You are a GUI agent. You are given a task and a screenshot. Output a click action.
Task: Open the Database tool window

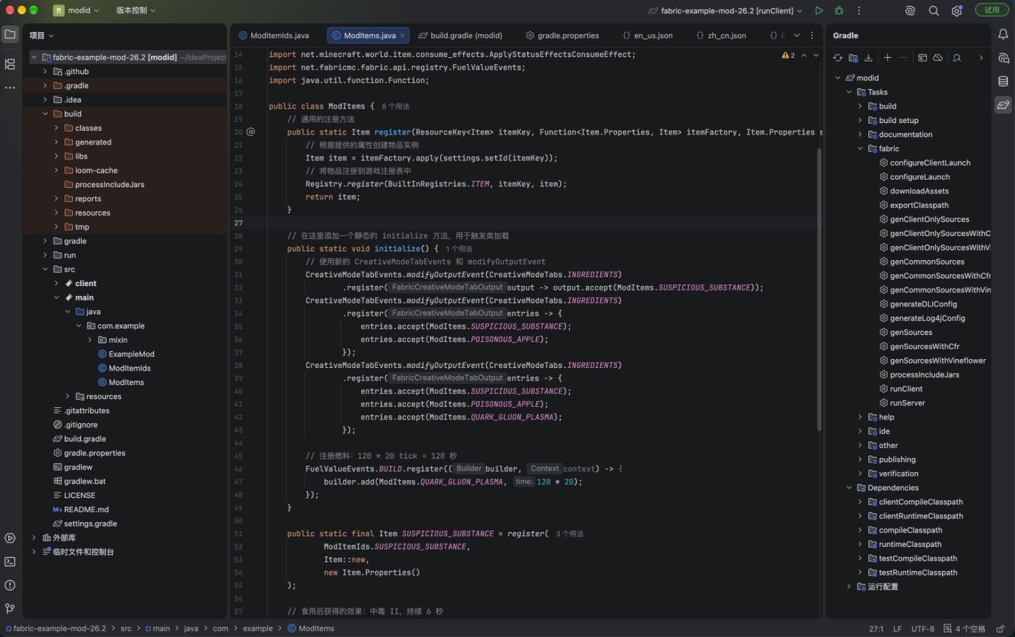[x=1003, y=81]
